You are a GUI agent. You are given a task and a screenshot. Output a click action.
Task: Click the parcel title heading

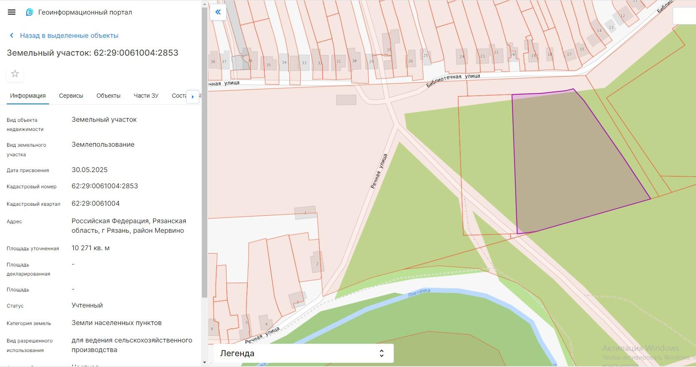(x=92, y=53)
